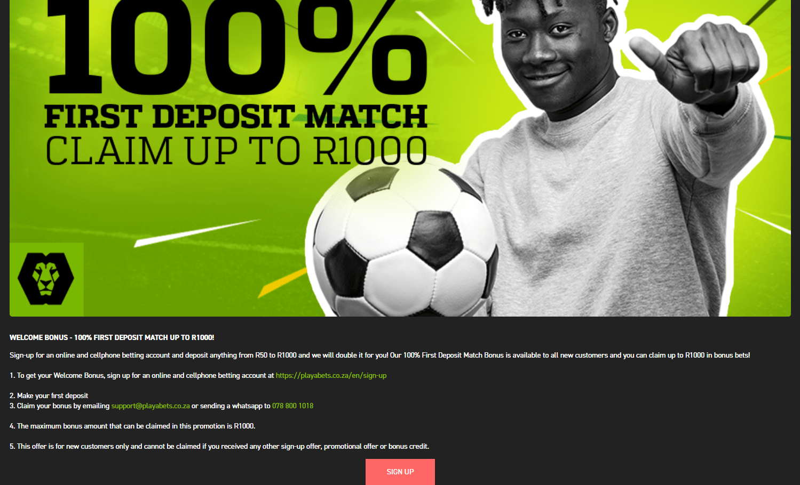Click the maximum bonus amount R1000 rule

(x=132, y=426)
